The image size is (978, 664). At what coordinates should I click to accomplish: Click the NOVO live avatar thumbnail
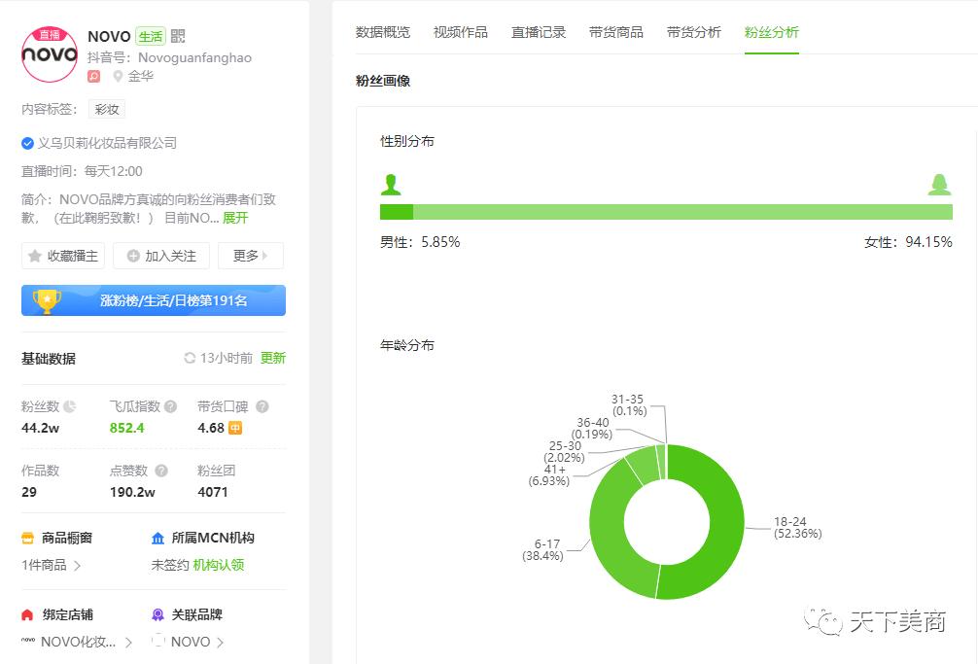[50, 53]
